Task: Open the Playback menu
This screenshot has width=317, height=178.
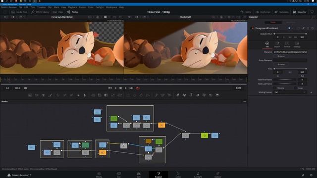Action: tap(72, 7)
